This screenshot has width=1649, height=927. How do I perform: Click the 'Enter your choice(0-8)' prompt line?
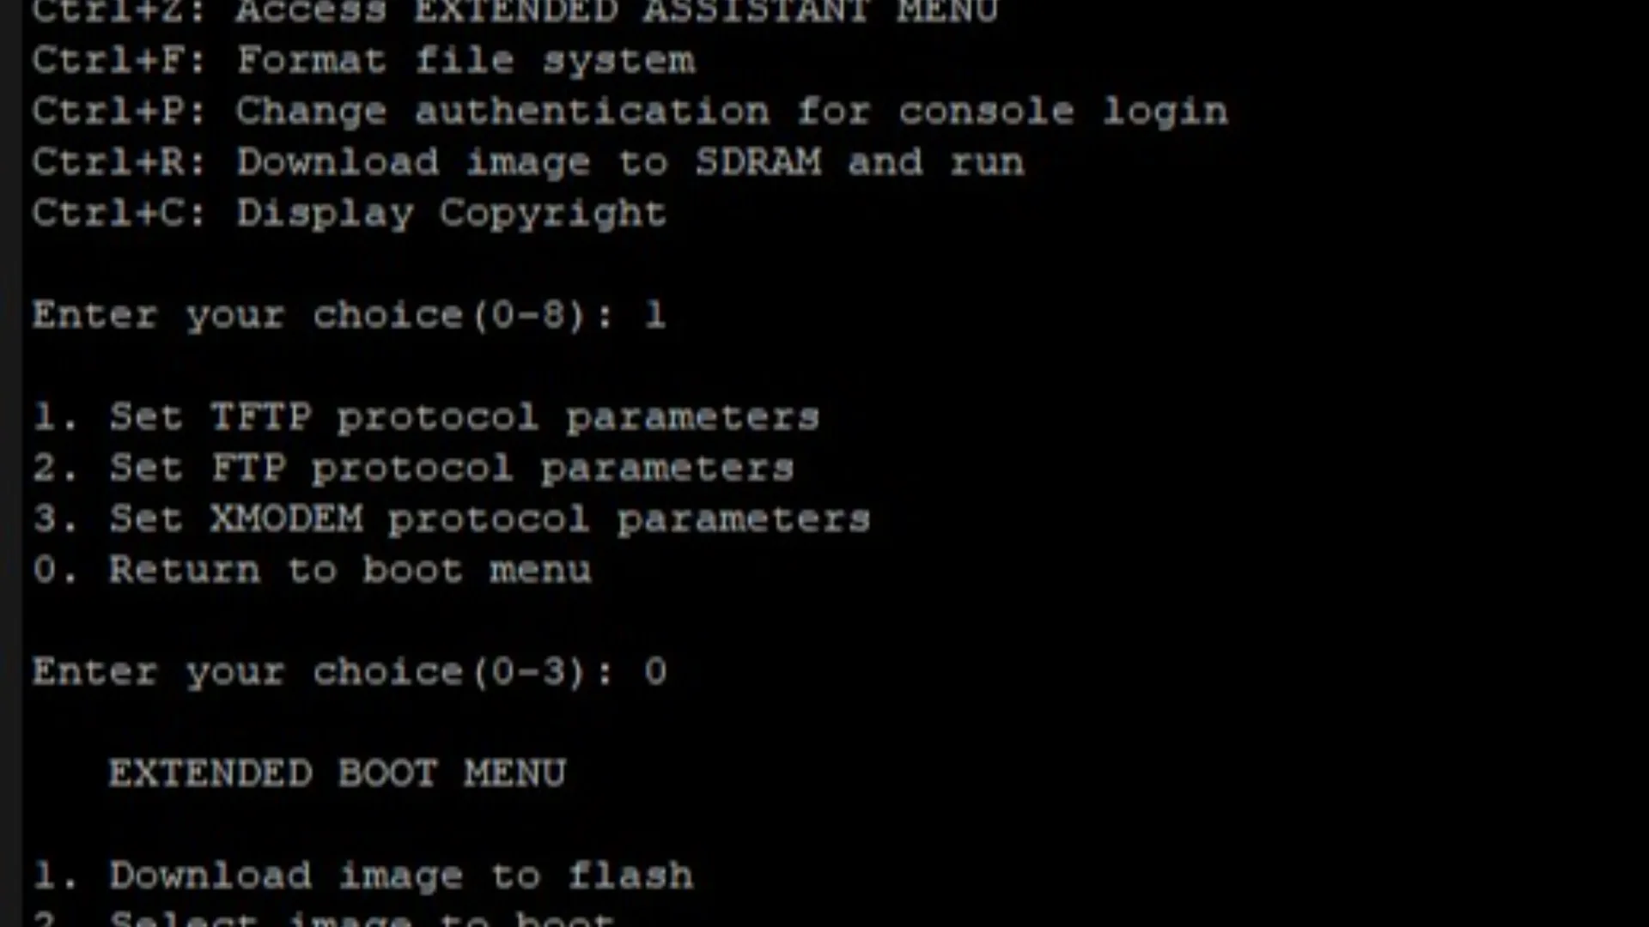[350, 316]
